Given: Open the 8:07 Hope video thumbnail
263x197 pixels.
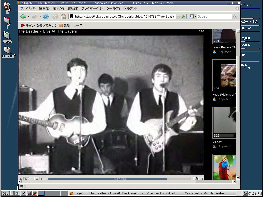Looking at the screenshot, I should [x=224, y=75].
